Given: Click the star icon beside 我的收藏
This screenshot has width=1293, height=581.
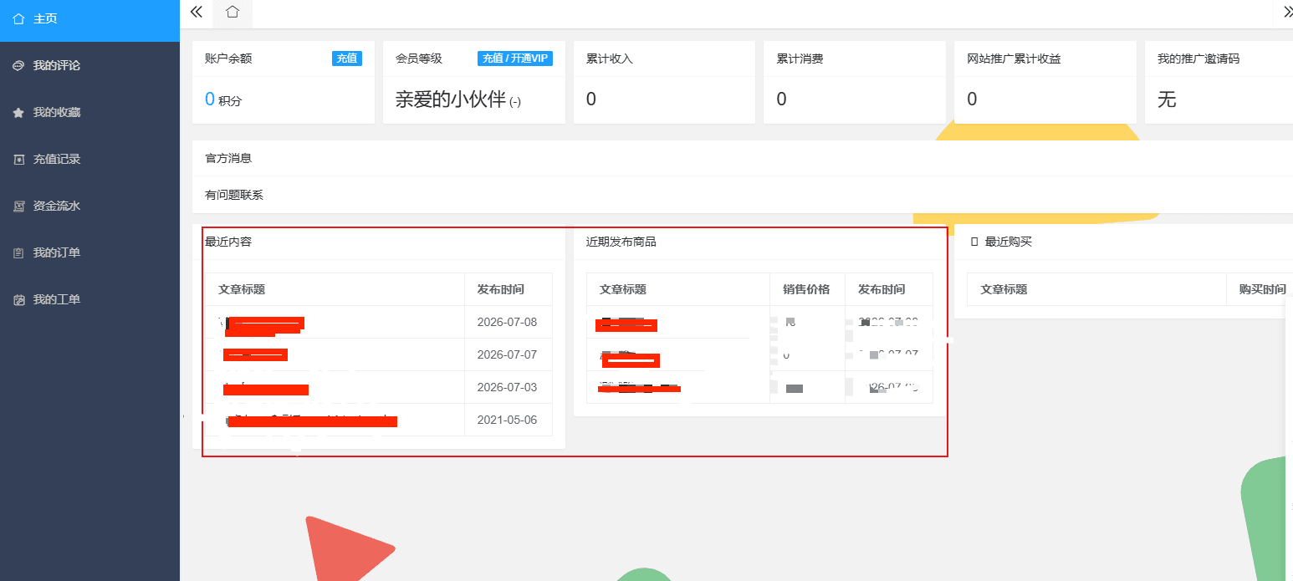Looking at the screenshot, I should [18, 112].
